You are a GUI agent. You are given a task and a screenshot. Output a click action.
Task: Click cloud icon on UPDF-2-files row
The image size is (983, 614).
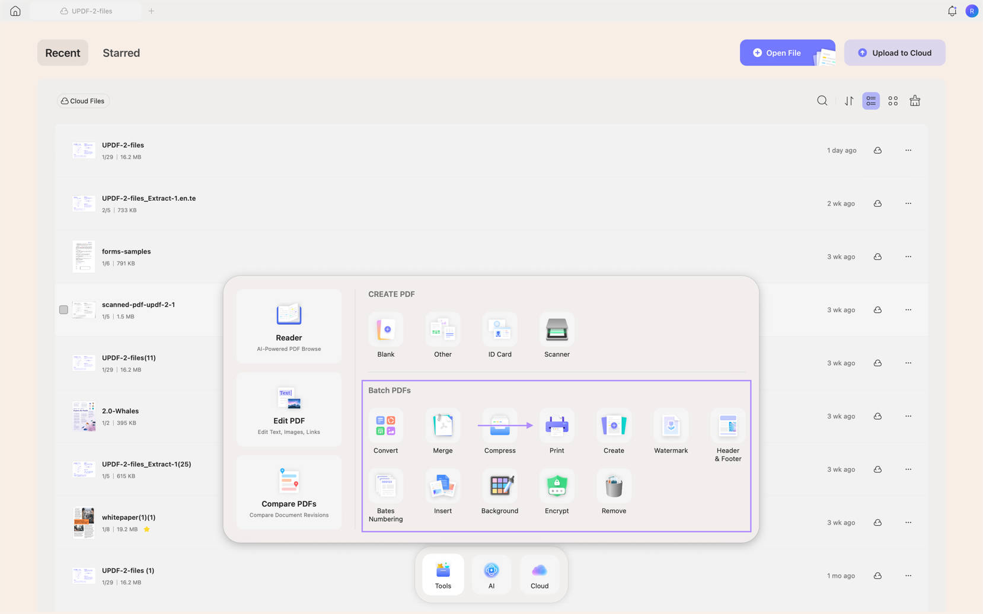pyautogui.click(x=877, y=150)
